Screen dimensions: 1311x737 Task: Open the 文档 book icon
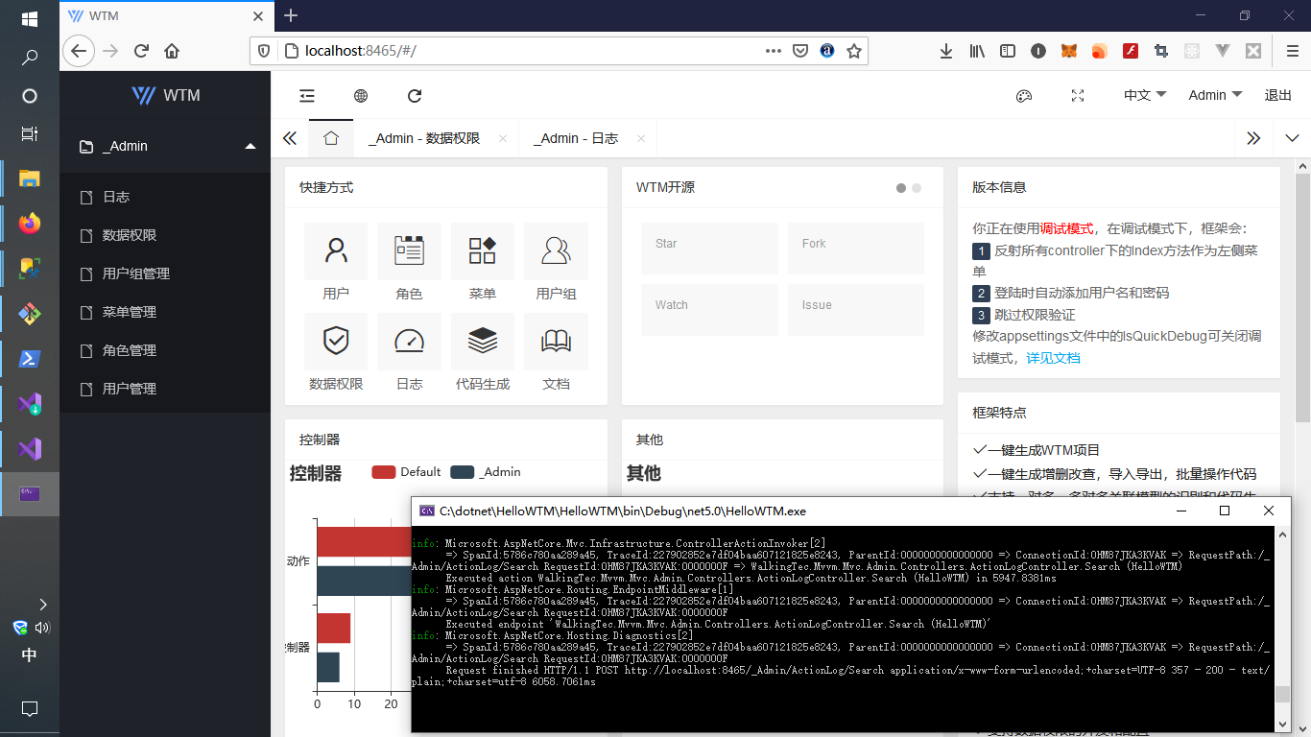(556, 342)
